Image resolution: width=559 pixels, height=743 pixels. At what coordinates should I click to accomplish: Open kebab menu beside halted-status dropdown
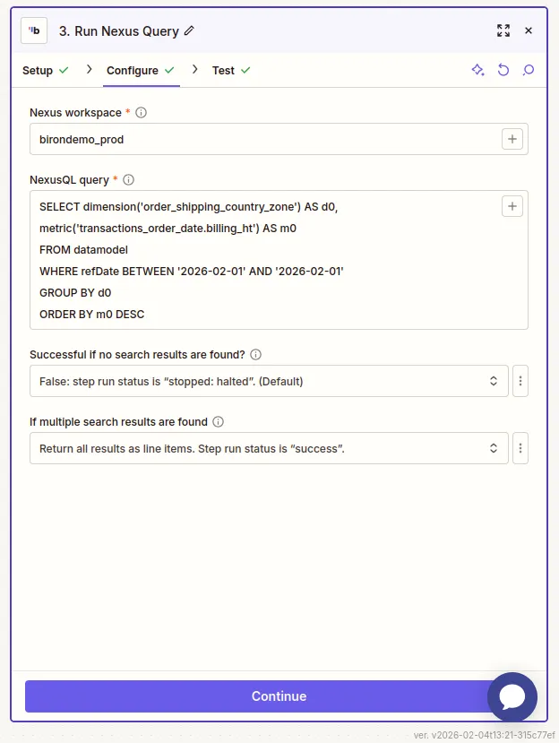pyautogui.click(x=520, y=380)
